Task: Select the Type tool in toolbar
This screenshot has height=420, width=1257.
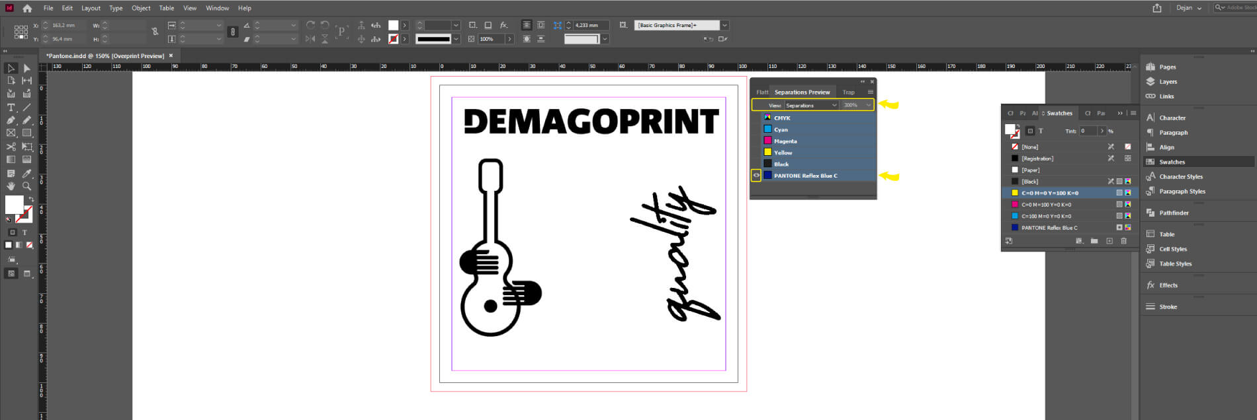Action: (x=11, y=107)
